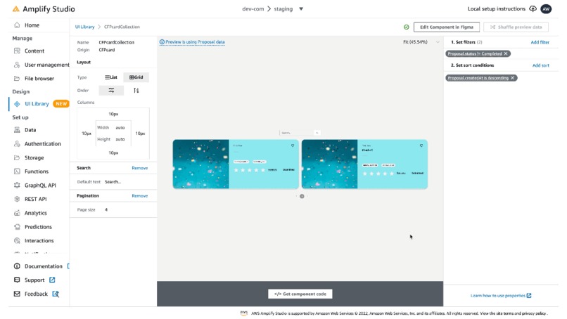Click the heart icon on second card
Image resolution: width=567 pixels, height=319 pixels.
coord(421,145)
